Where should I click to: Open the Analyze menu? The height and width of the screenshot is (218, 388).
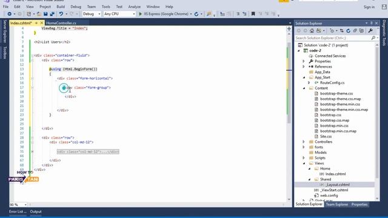pyautogui.click(x=135, y=7)
